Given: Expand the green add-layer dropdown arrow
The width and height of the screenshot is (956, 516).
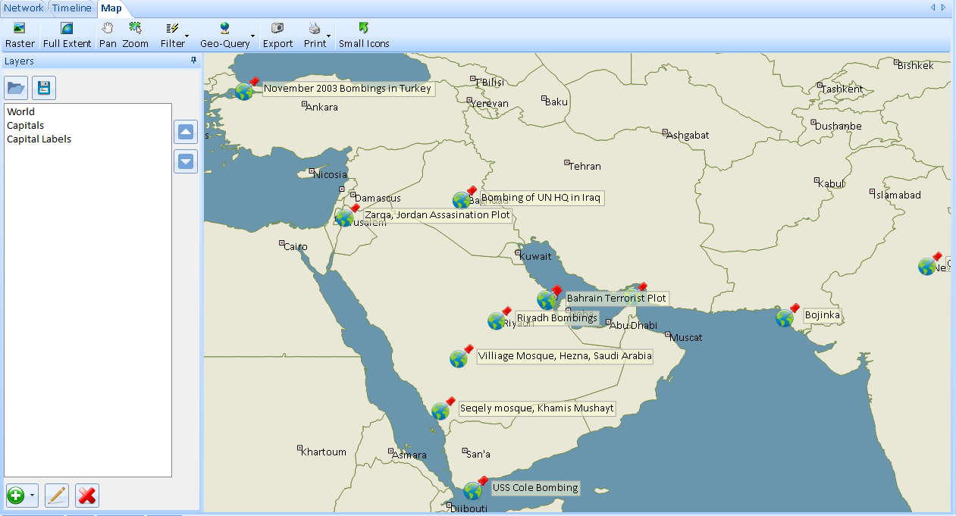Looking at the screenshot, I should coord(33,496).
